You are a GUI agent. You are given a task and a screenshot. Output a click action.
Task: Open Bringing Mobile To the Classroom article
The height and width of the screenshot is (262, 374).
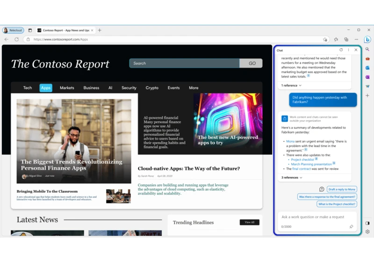pos(47,191)
